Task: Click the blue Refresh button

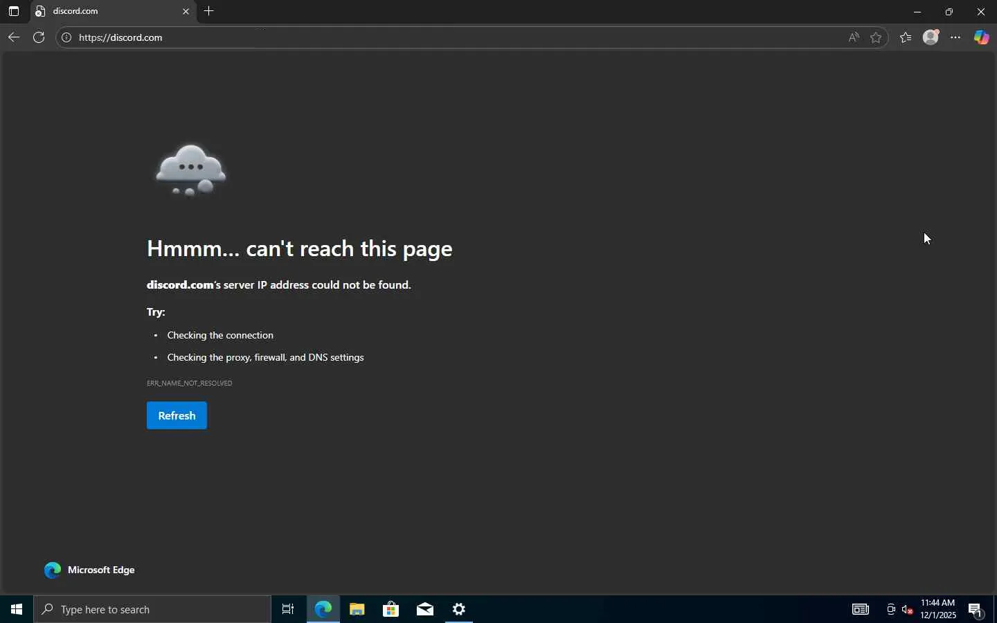Action: click(177, 415)
